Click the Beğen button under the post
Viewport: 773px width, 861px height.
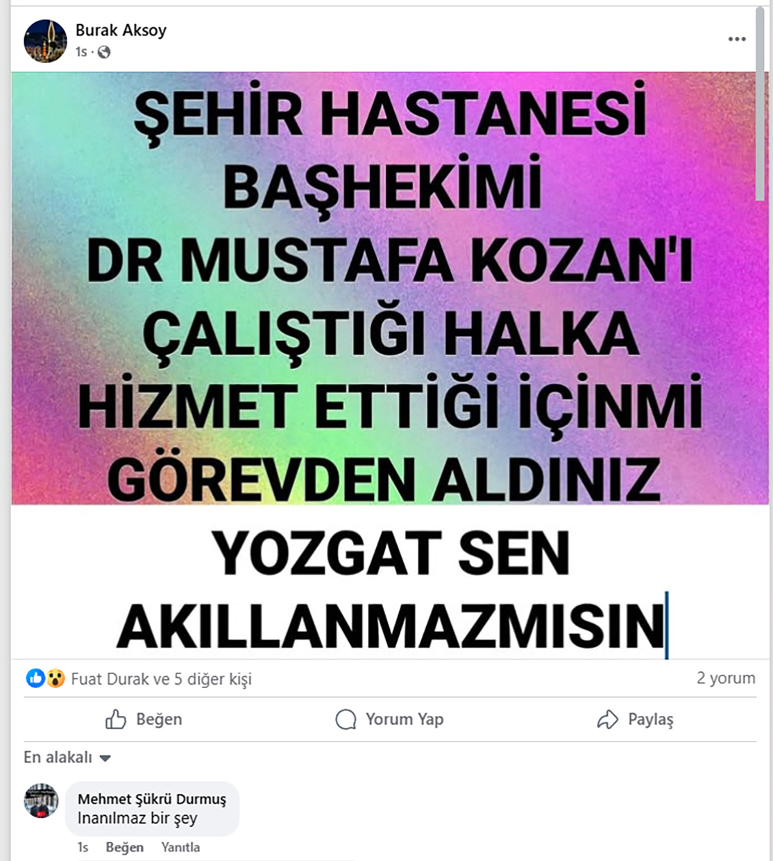tap(144, 719)
